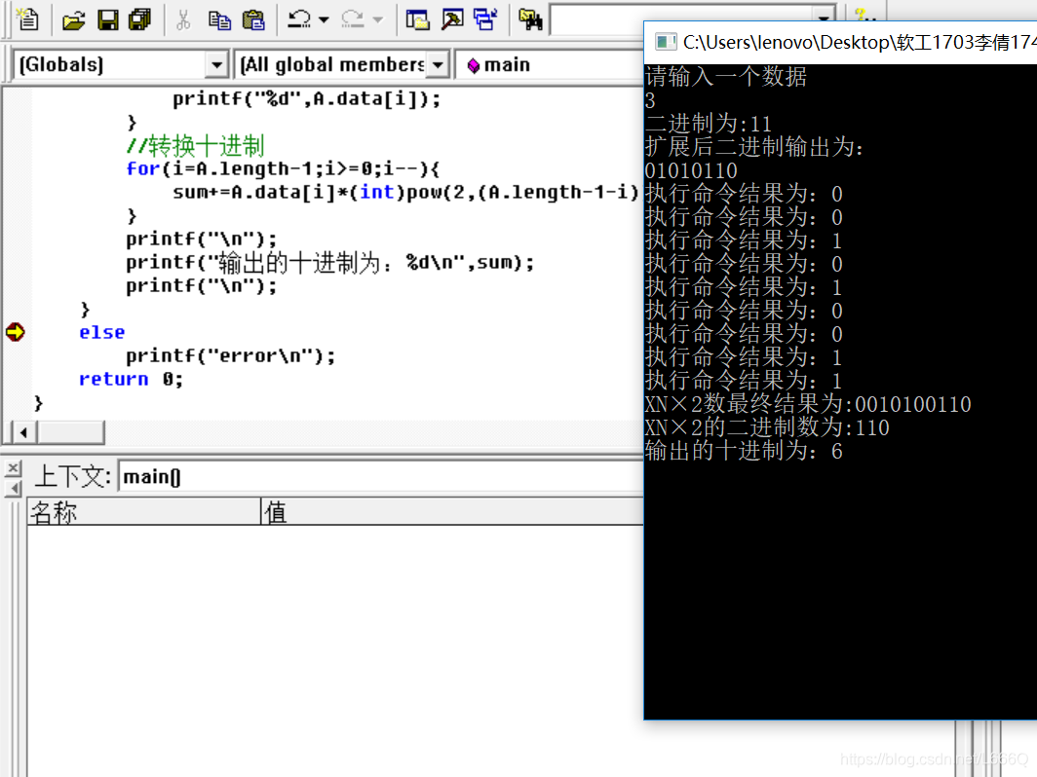The image size is (1037, 777).
Task: Click the //转换十进制 comment
Action: pos(196,145)
